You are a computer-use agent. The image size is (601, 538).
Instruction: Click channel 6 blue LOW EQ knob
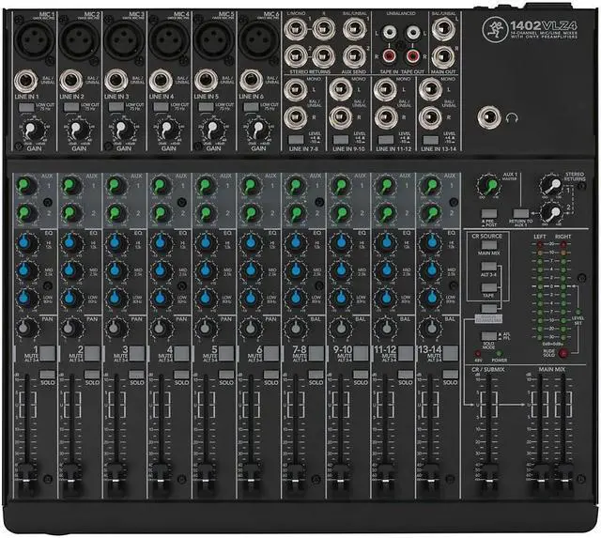tap(247, 298)
